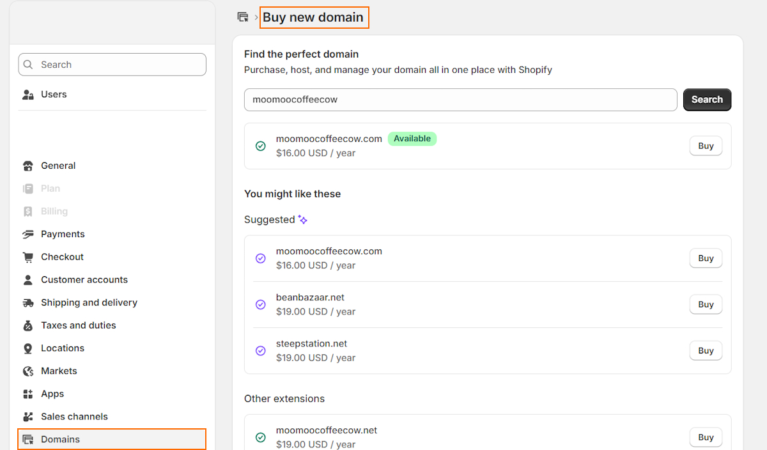Viewport: 767px width, 450px height.
Task: Click Find the perfect domain heading
Action: pos(301,54)
